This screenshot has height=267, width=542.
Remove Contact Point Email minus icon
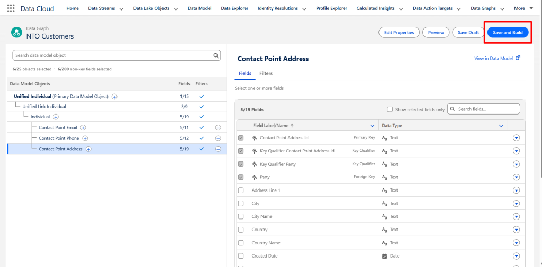pyautogui.click(x=218, y=128)
